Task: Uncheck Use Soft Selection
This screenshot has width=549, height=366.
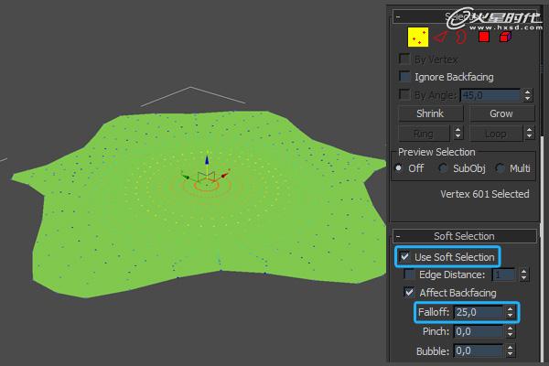Action: (404, 257)
